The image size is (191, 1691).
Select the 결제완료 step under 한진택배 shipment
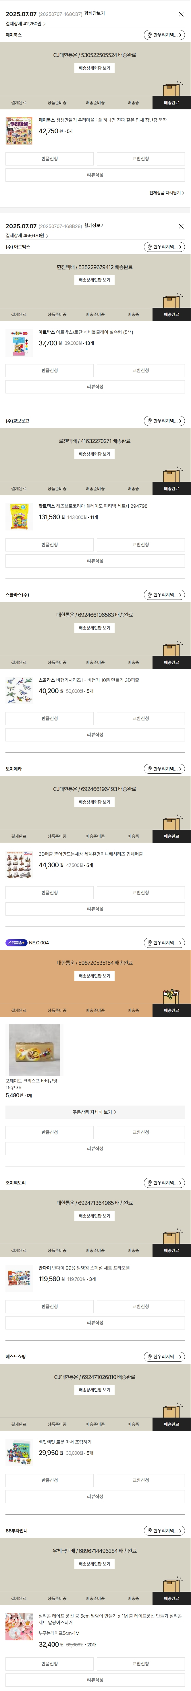pos(19,314)
